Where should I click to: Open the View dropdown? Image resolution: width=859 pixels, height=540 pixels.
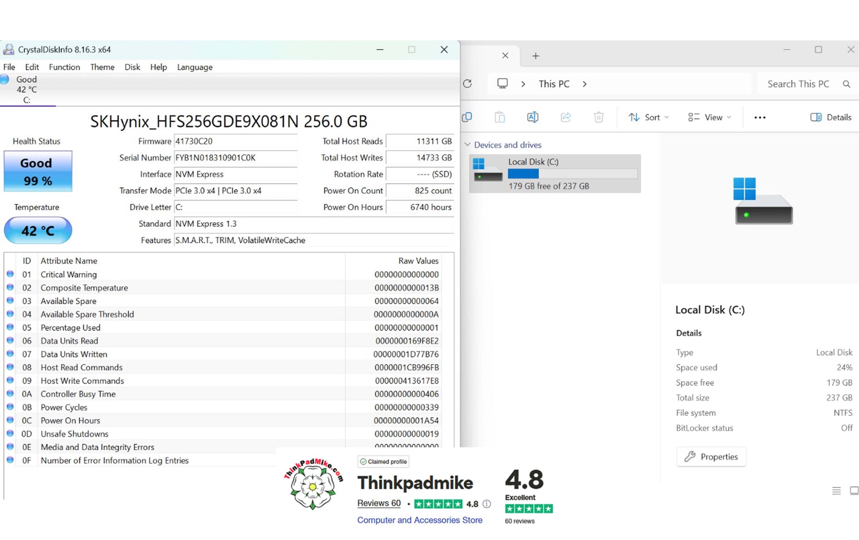point(710,117)
